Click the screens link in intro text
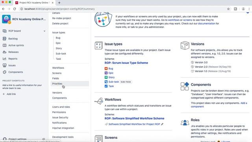 coord(187,20)
